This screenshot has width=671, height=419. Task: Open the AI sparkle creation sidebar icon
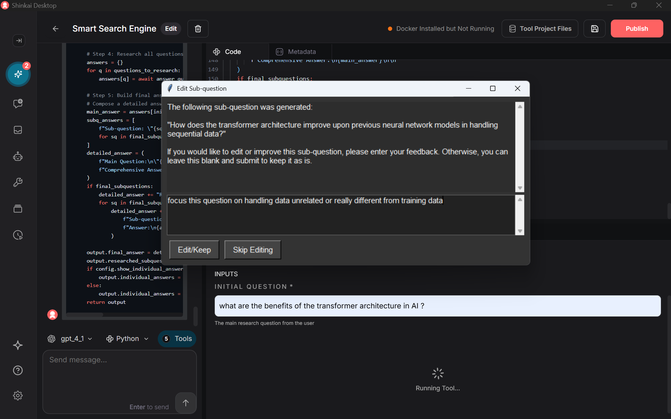tap(18, 74)
